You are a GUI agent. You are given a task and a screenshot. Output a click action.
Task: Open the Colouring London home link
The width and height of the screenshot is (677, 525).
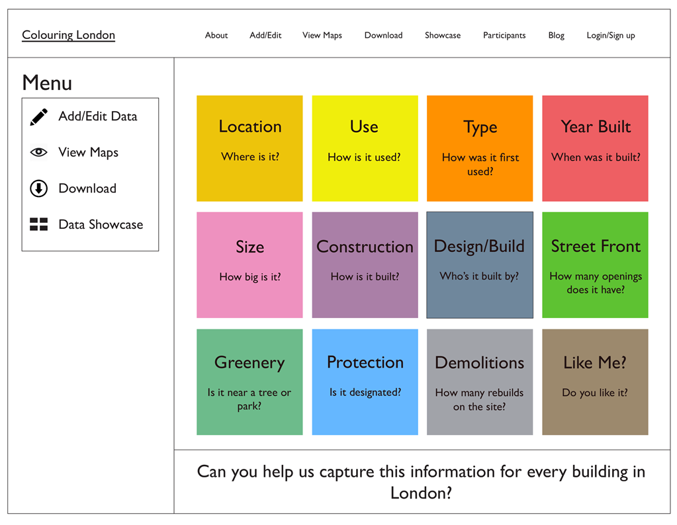68,35
